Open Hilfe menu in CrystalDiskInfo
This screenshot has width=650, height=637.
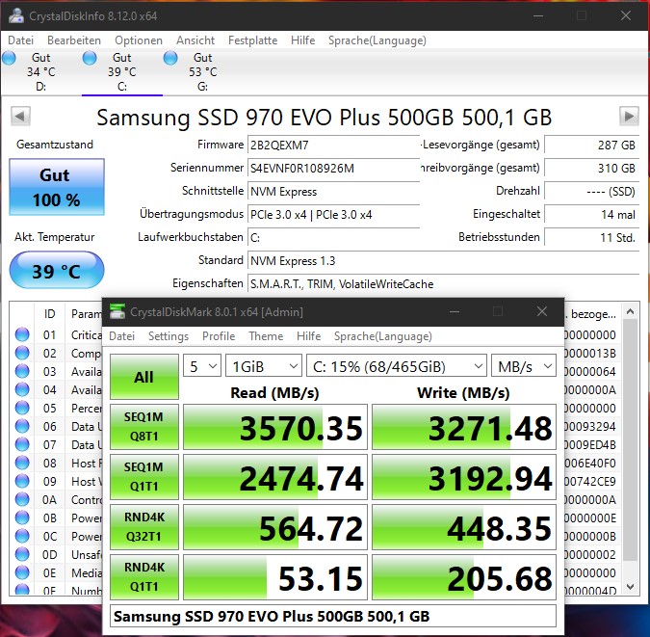[303, 40]
